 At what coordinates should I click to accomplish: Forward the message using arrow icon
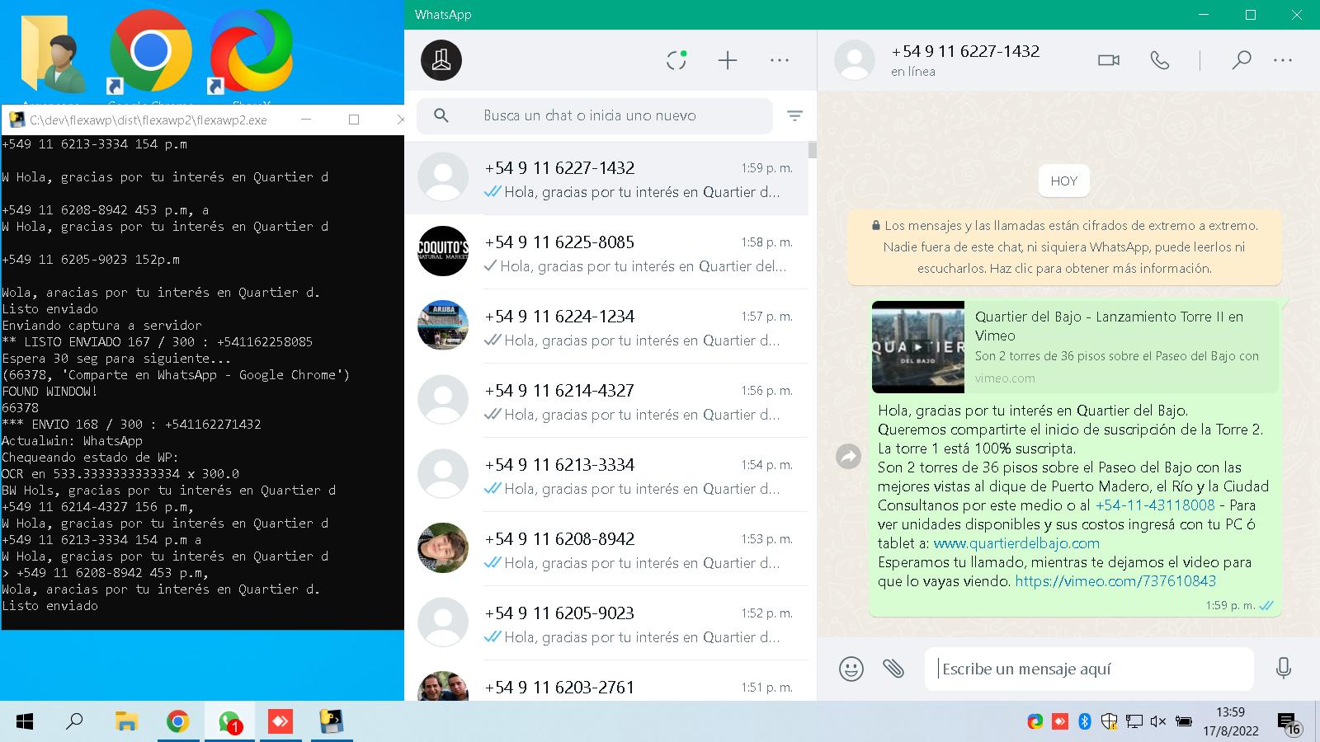[x=848, y=456]
